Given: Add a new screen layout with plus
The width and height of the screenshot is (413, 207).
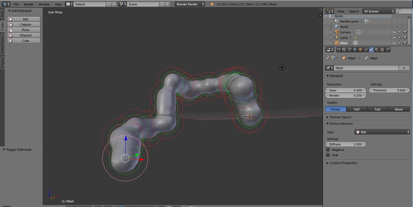Looking at the screenshot, I should (x=108, y=4).
